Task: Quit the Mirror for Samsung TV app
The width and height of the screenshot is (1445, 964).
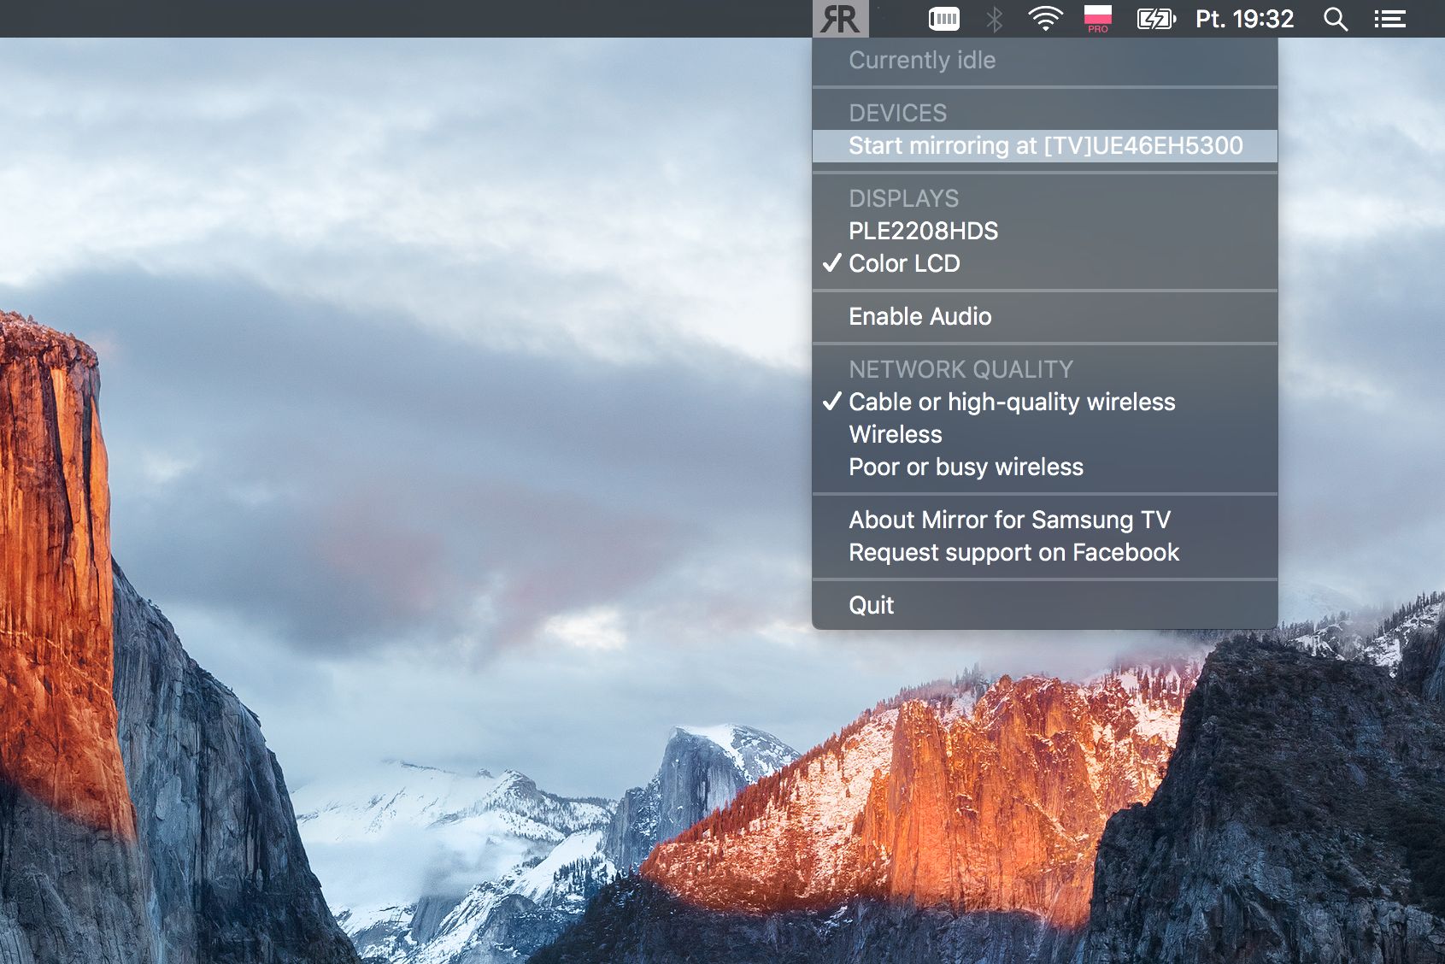Action: click(1045, 605)
